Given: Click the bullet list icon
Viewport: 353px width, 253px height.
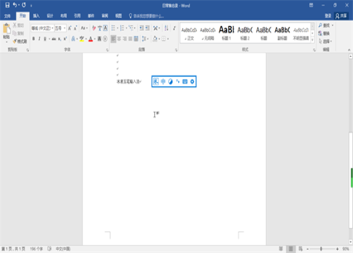Looking at the screenshot, I should 113,28.
